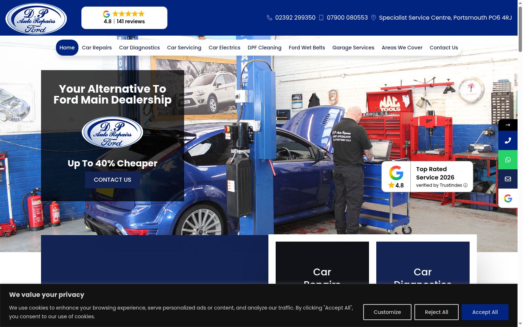Customize cookie preferences

pos(387,312)
